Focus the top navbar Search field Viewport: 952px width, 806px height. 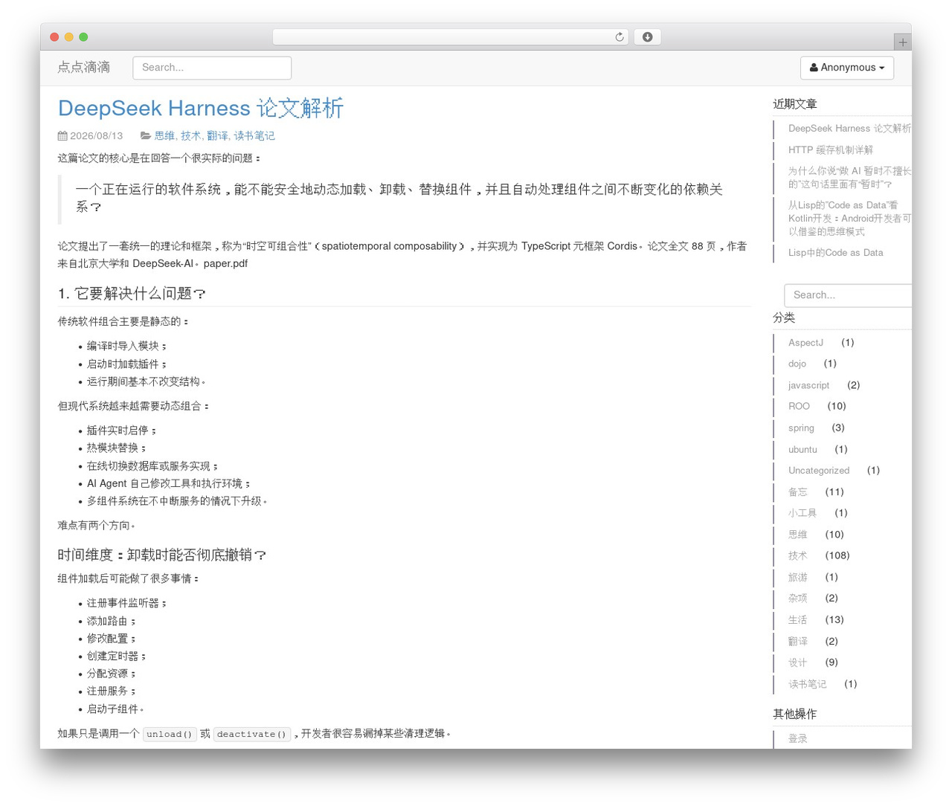(212, 68)
